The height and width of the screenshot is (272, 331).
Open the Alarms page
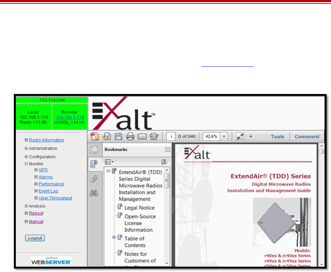point(46,177)
